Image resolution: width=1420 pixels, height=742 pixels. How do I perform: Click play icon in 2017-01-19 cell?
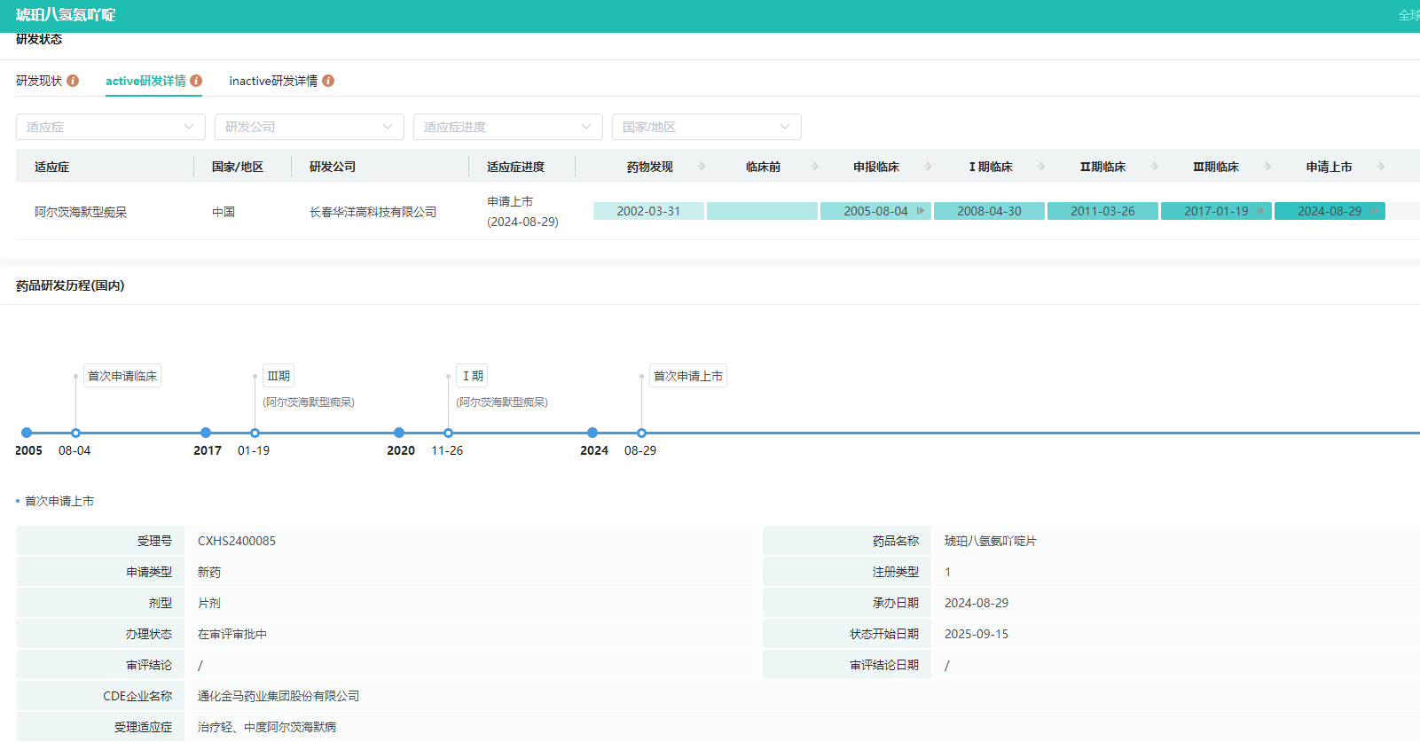[1260, 211]
